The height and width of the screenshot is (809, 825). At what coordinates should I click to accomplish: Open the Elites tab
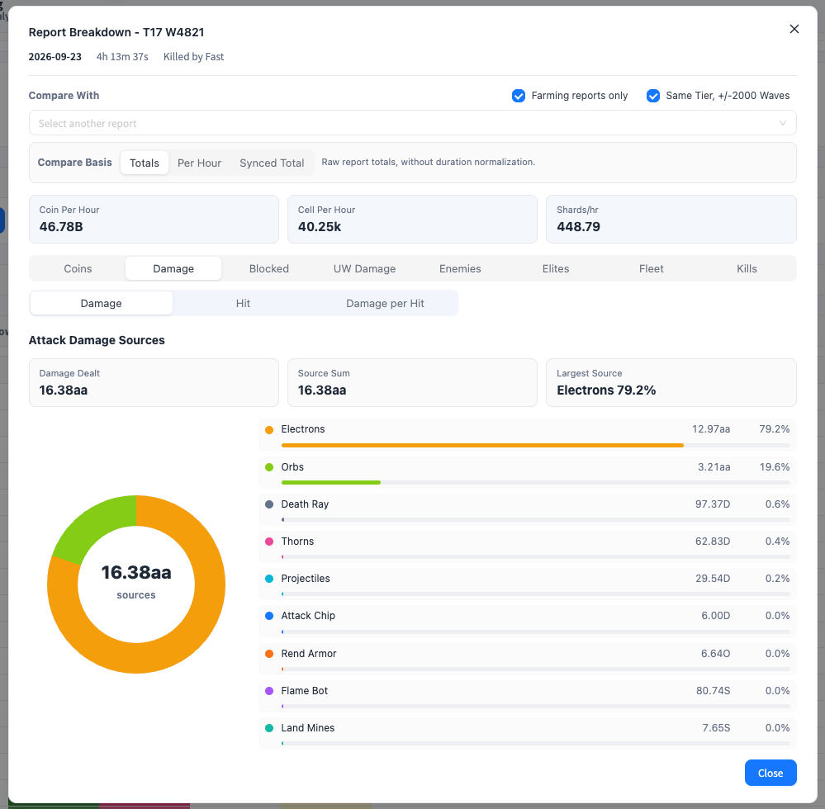point(556,269)
